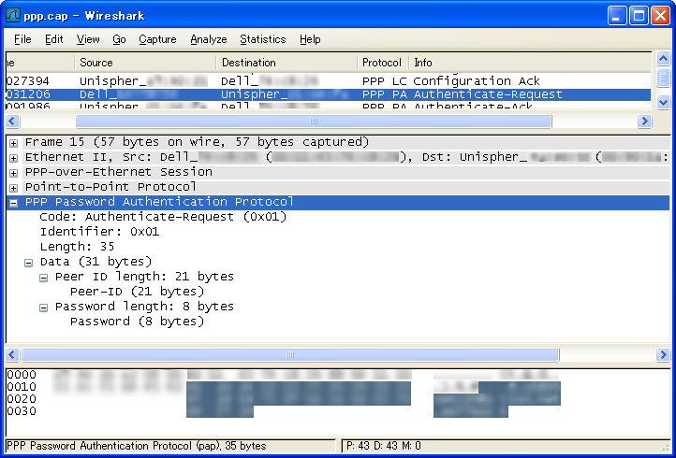The width and height of the screenshot is (676, 458).
Task: Sort packets by Info column header
Action: click(530, 63)
